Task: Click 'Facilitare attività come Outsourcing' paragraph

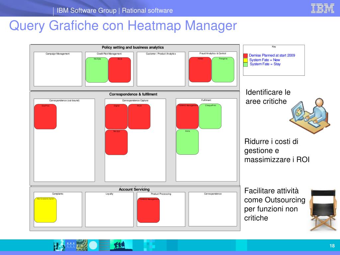Action: [275, 204]
